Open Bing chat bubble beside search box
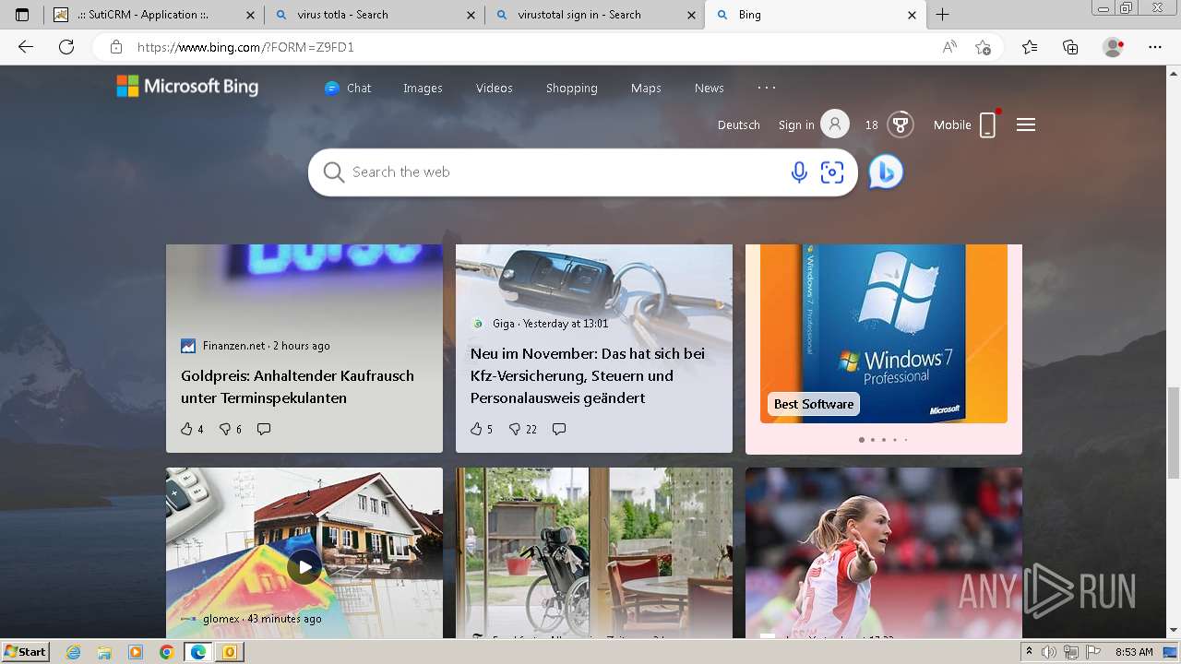 tap(886, 172)
